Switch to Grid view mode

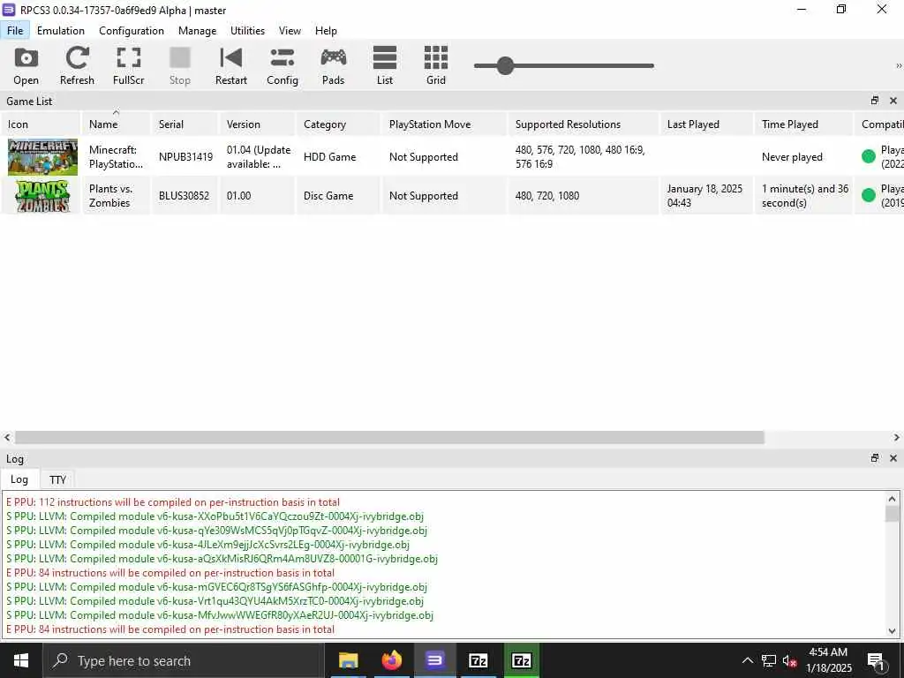click(x=436, y=65)
